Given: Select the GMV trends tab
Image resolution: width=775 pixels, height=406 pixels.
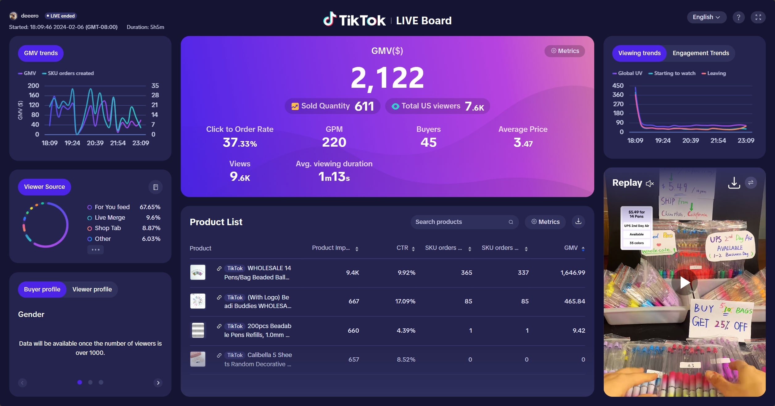Looking at the screenshot, I should [41, 53].
